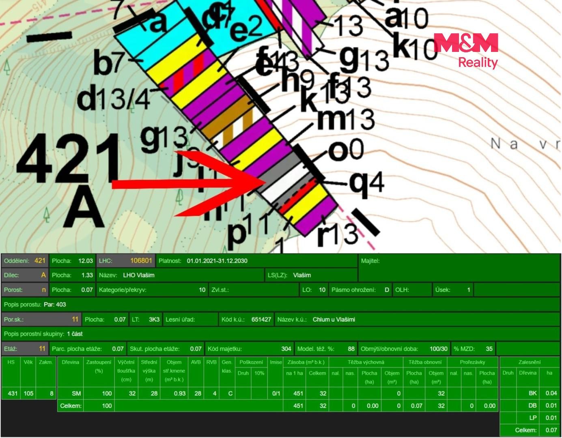Select the LT value 3K3
The image size is (562, 438).
pyautogui.click(x=154, y=320)
